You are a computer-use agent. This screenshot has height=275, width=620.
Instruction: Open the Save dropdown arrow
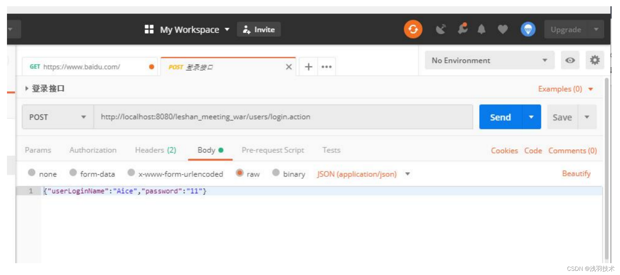point(587,117)
